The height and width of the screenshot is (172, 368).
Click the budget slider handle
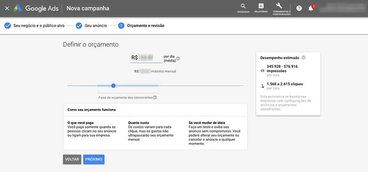coord(113,86)
